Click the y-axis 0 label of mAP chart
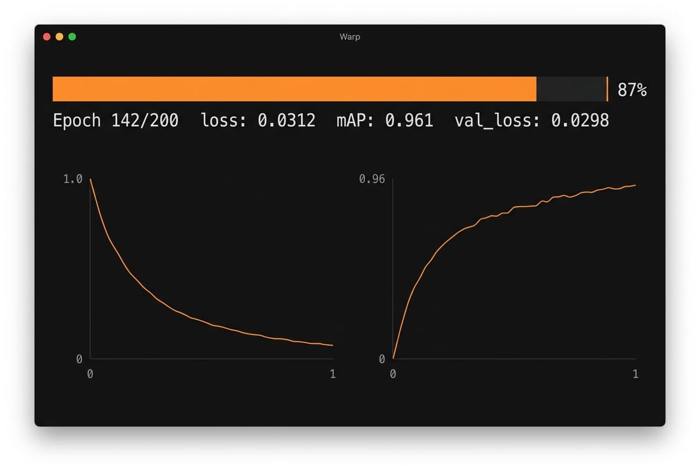Screen dimensions: 700x469 point(382,359)
